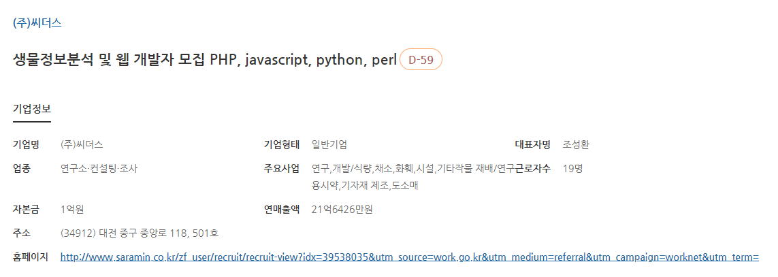Click the 주요사업 description text
Image resolution: width=778 pixels, height=277 pixels.
click(412, 177)
